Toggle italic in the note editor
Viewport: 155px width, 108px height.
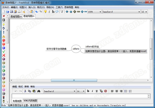coord(92,91)
